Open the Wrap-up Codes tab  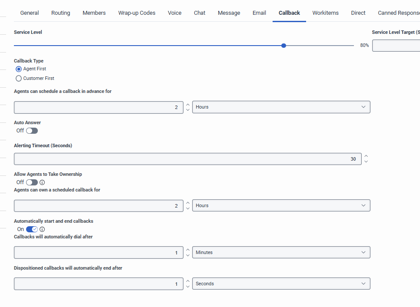(x=137, y=13)
